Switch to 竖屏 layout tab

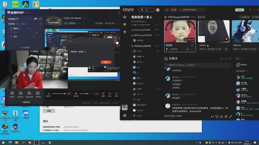(x=40, y=19)
